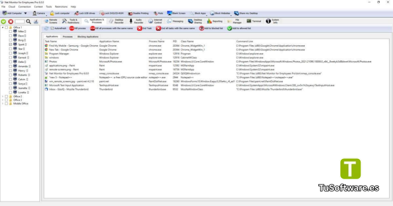Open the File Manager section
The image size is (393, 206).
(x=234, y=21)
